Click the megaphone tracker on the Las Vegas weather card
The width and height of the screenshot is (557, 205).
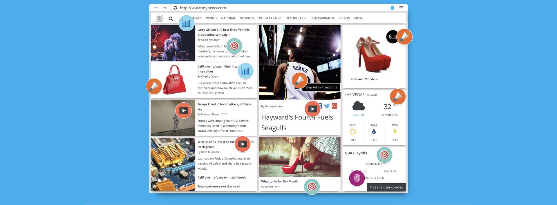click(397, 97)
